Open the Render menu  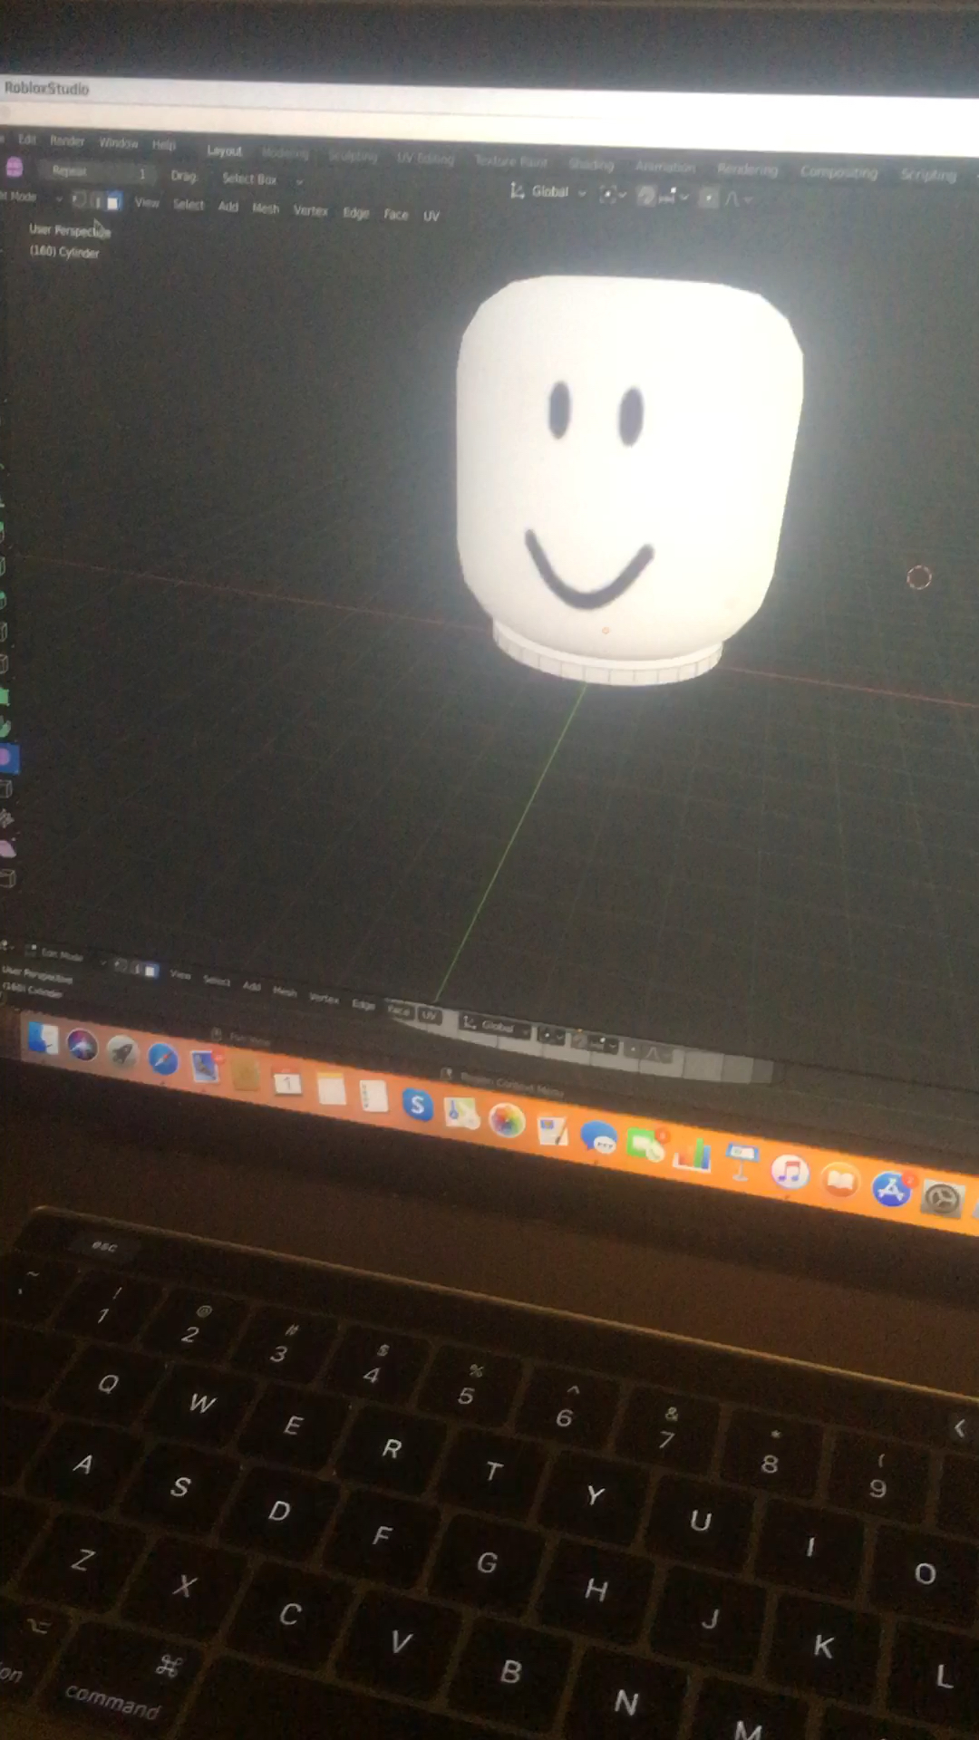pos(67,141)
